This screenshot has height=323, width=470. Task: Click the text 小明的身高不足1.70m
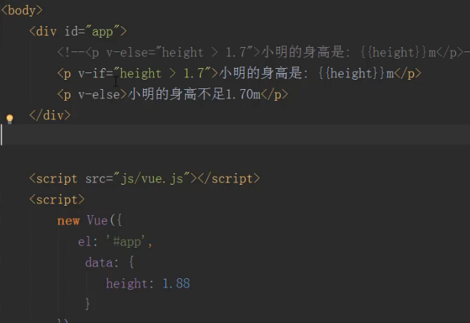pos(194,94)
